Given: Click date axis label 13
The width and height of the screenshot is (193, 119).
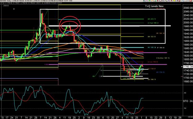Looking at the screenshot, I should 108,118.
